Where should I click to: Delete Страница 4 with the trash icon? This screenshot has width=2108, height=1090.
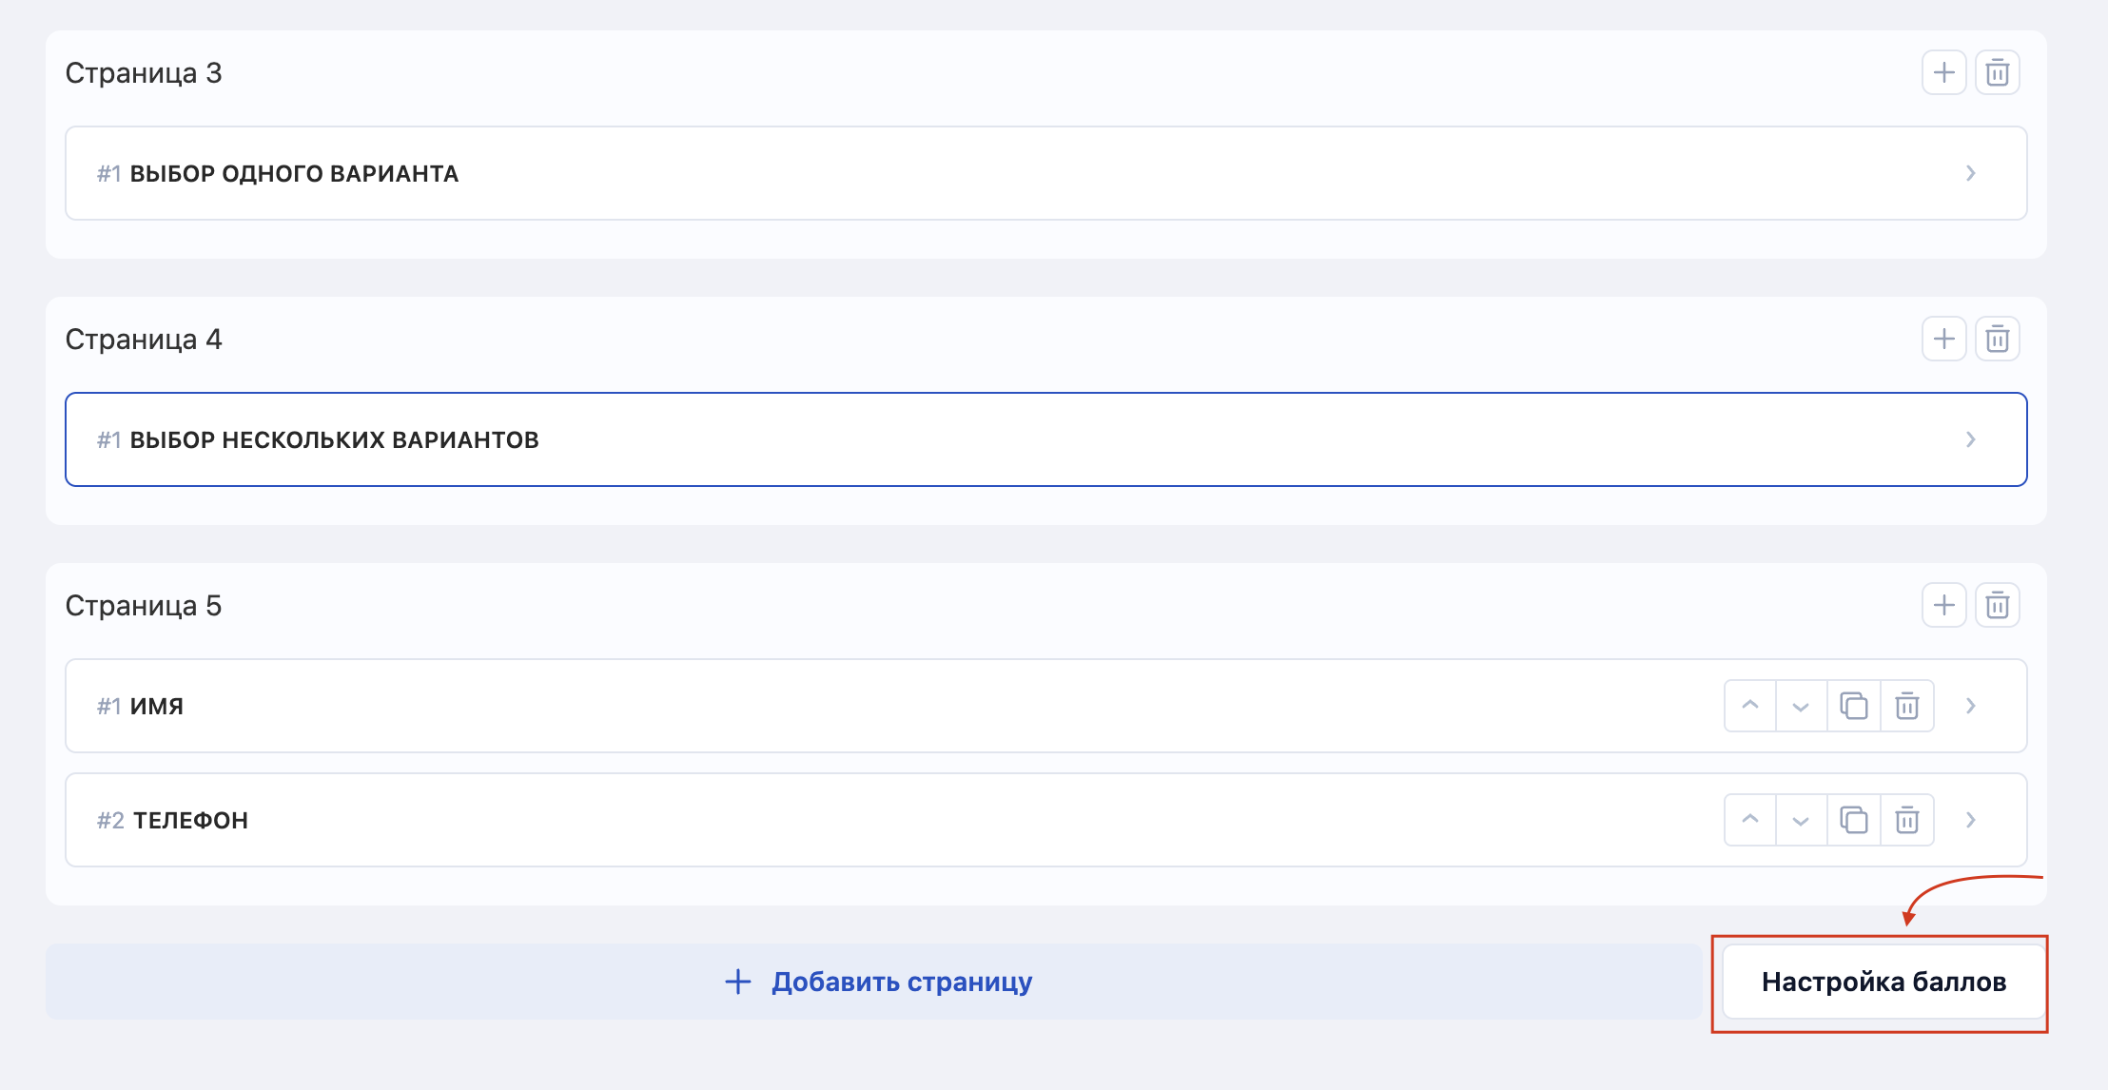tap(1998, 340)
